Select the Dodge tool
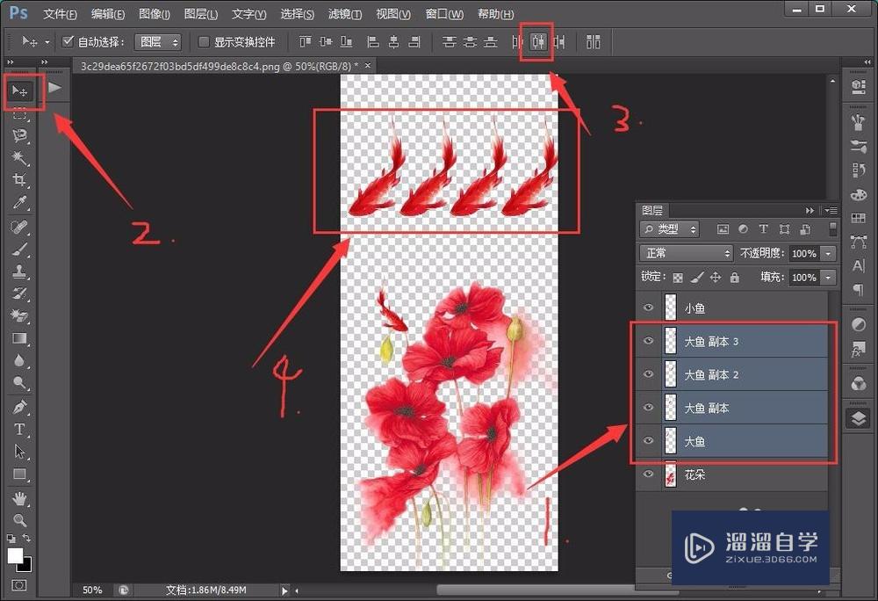This screenshot has height=601, width=878. tap(19, 383)
